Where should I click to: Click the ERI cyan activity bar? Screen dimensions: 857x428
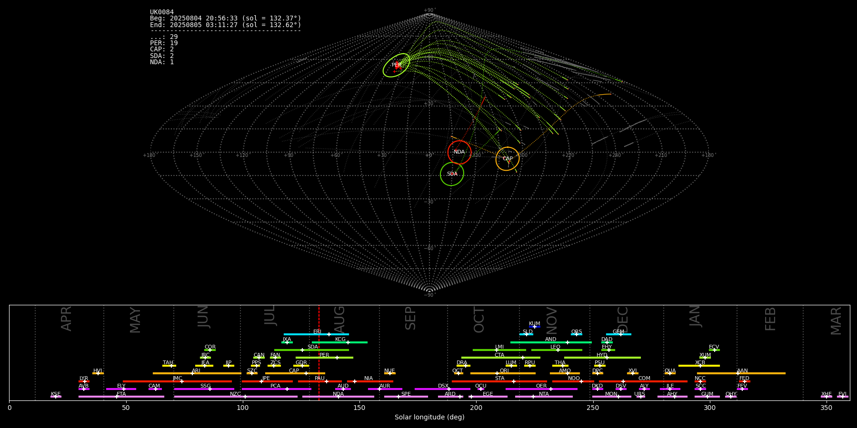point(316,334)
